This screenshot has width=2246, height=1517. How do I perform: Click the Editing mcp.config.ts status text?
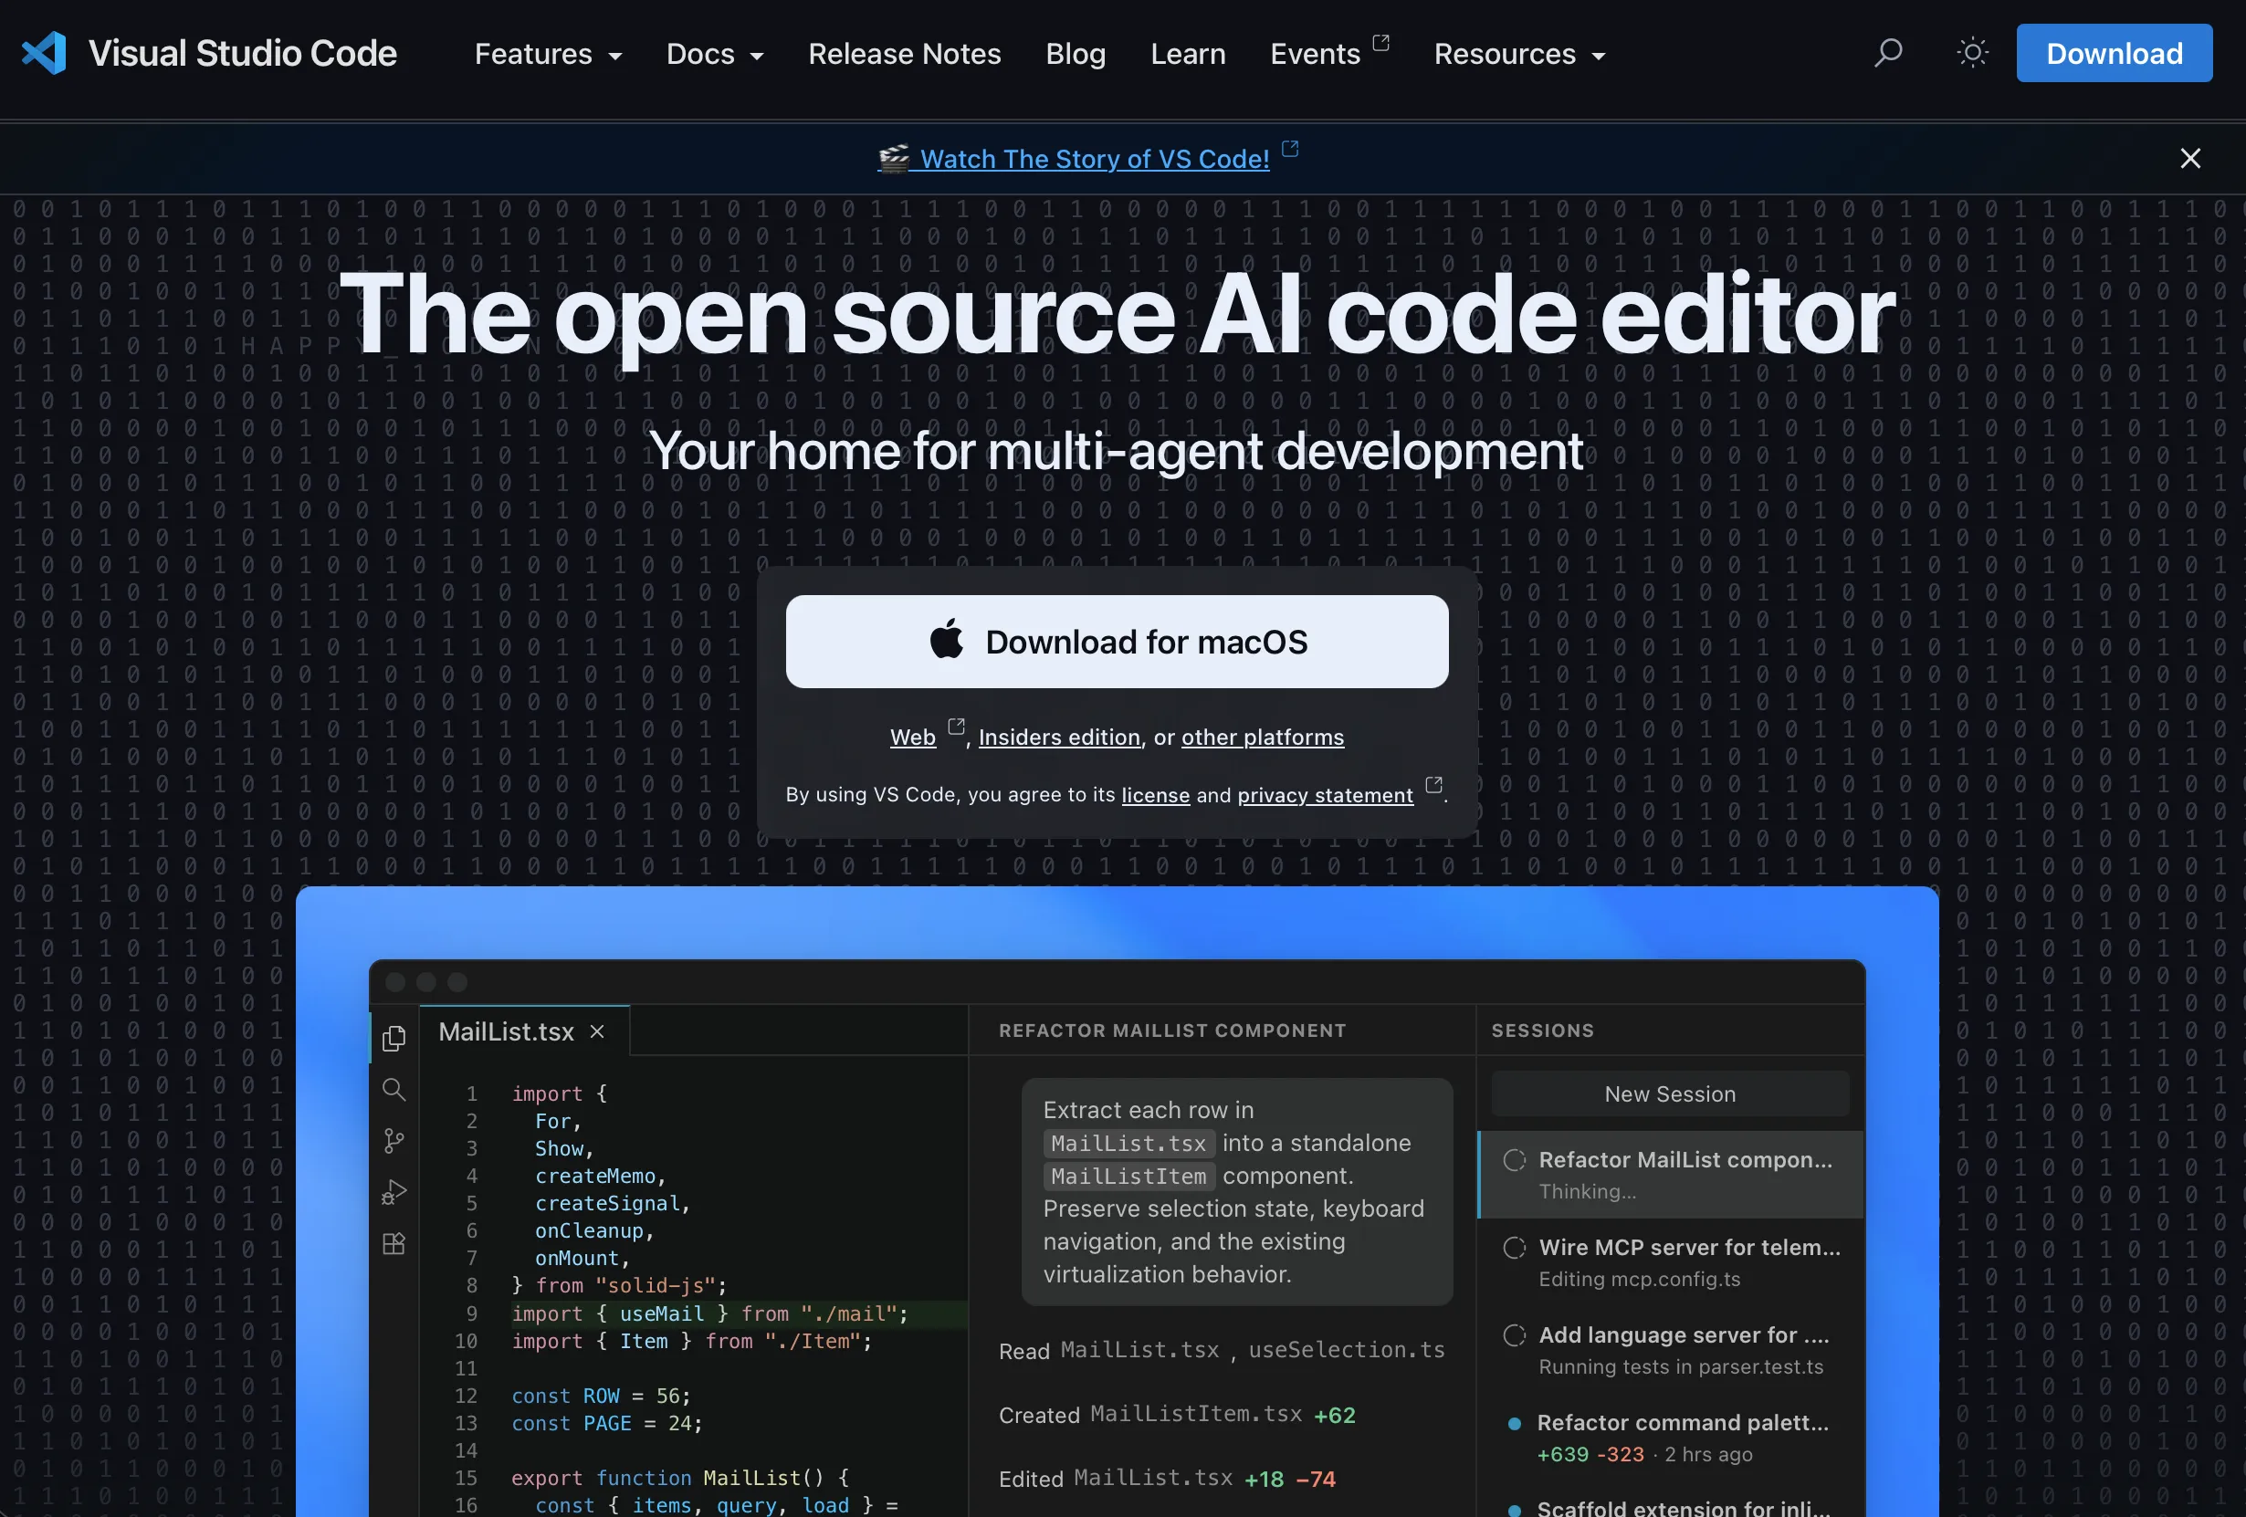1639,1280
